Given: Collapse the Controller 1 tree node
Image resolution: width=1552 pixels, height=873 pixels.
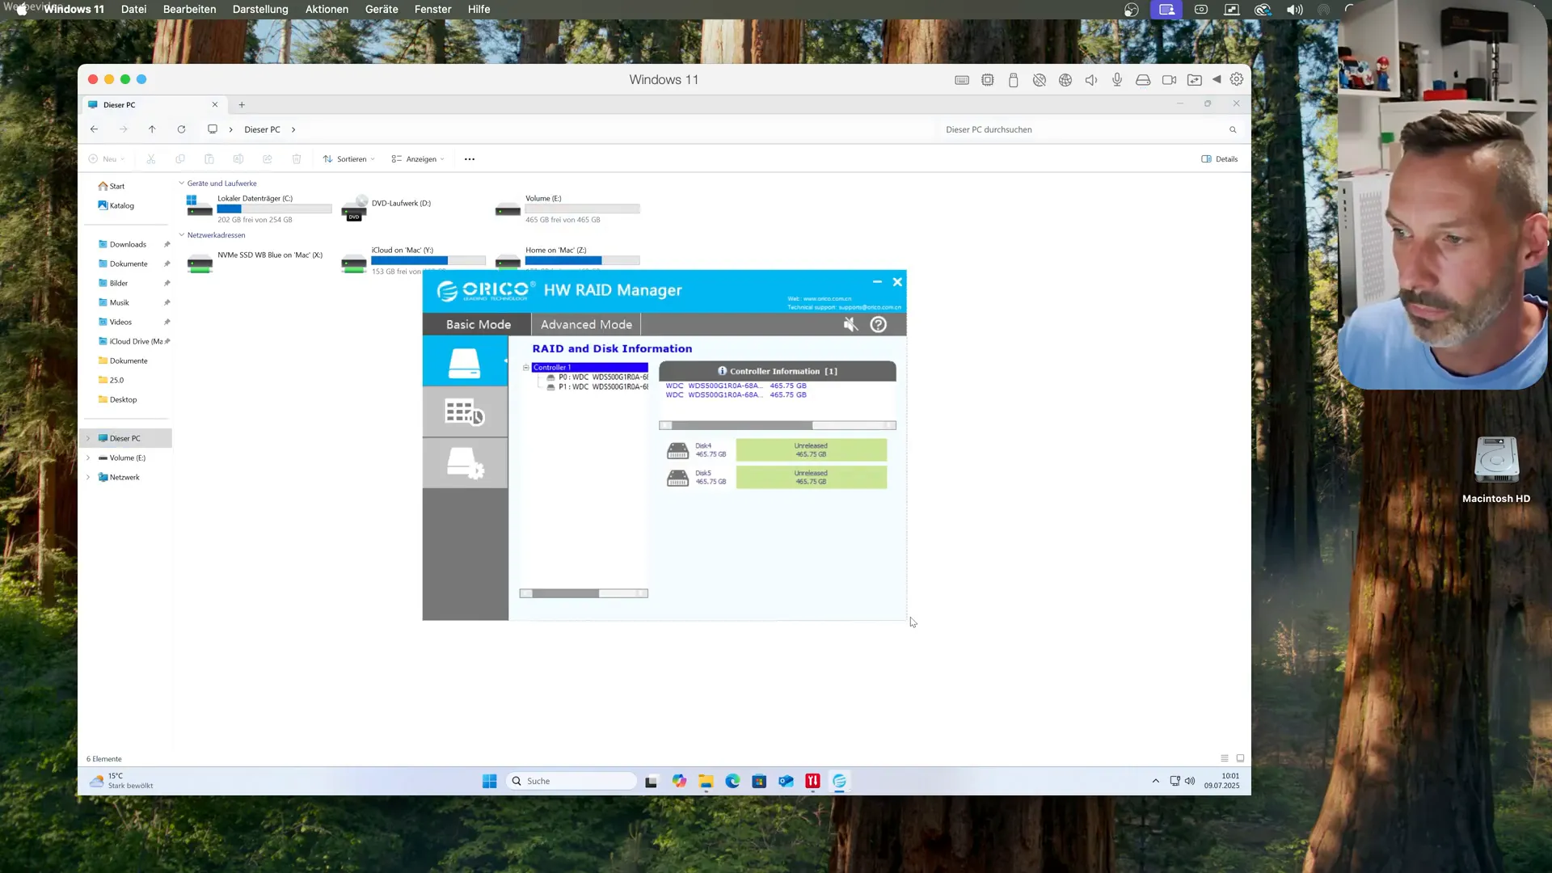Looking at the screenshot, I should coord(526,367).
